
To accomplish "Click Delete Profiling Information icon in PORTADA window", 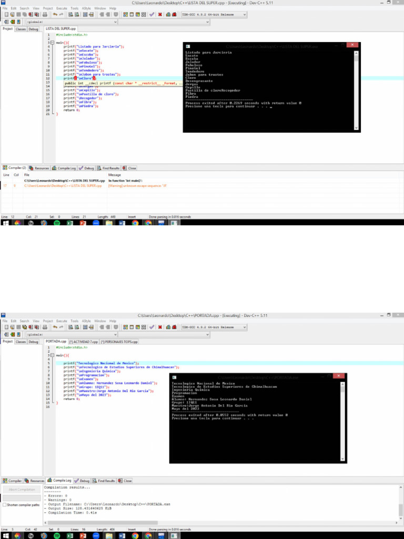I will pos(174,327).
